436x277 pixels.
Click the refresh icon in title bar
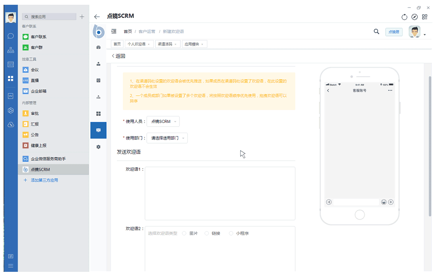click(x=404, y=17)
